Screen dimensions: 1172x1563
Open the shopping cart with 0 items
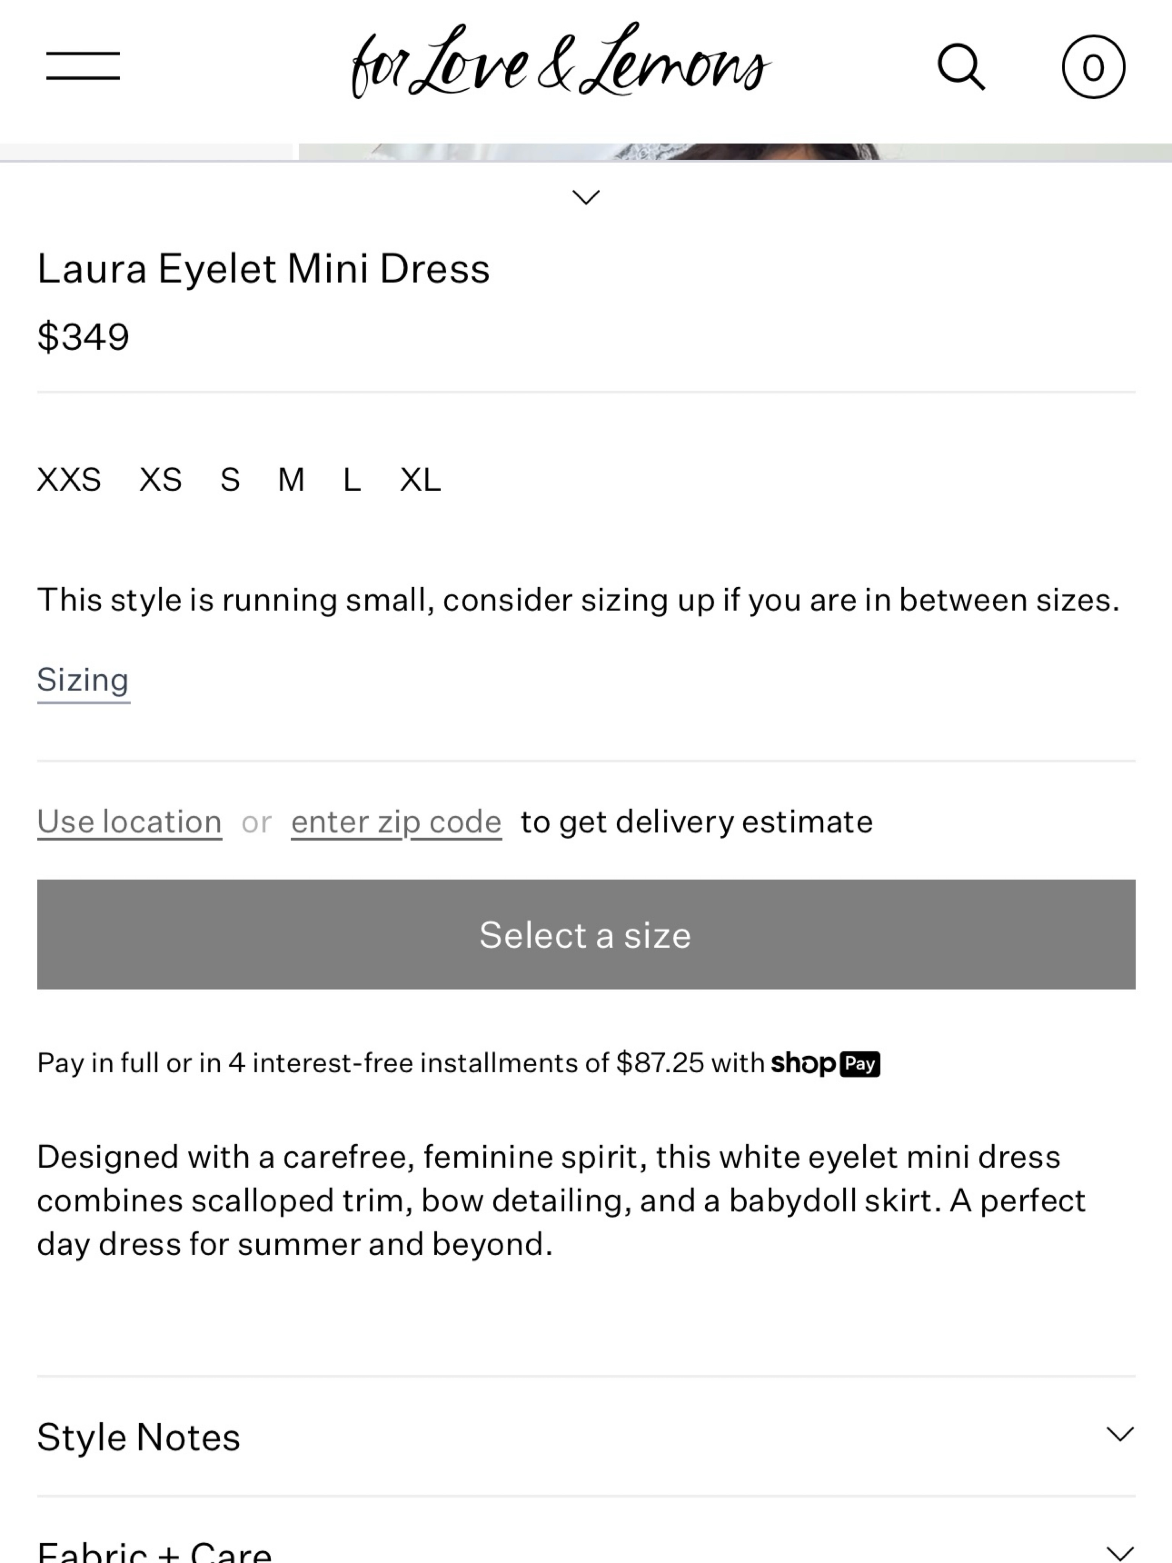pos(1093,67)
